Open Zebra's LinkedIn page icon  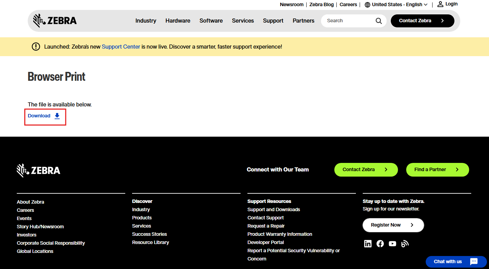(x=368, y=244)
